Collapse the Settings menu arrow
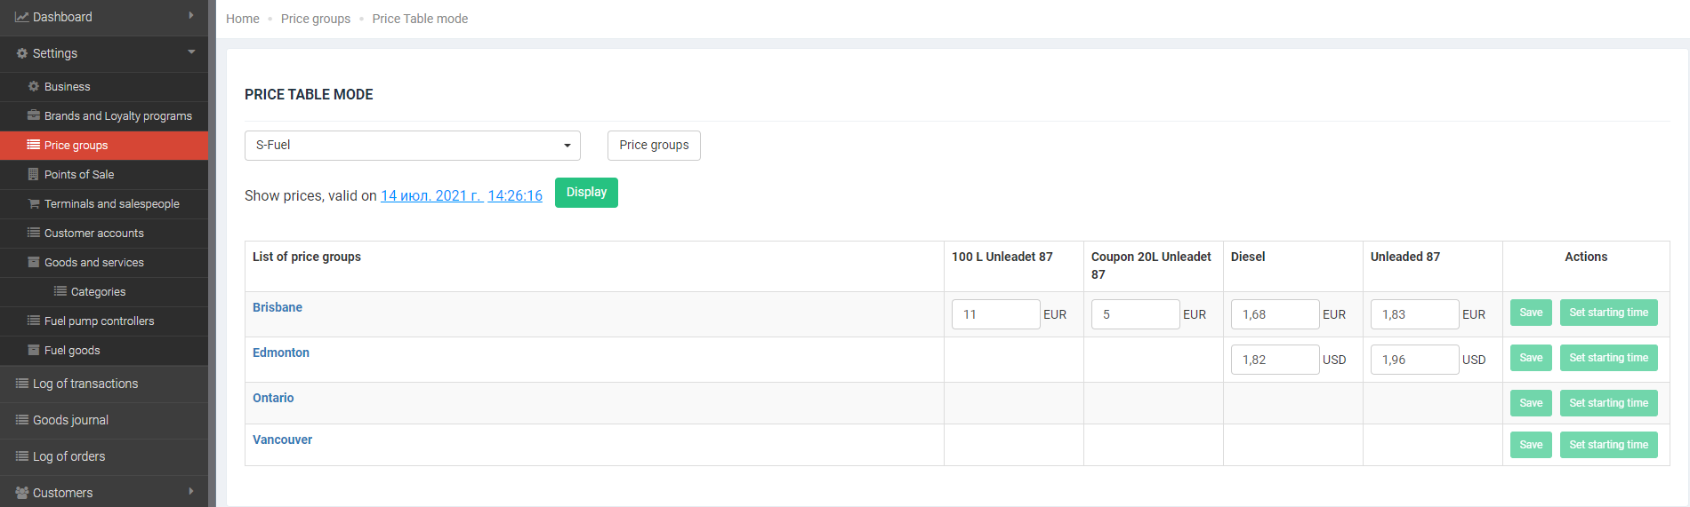 click(x=191, y=52)
